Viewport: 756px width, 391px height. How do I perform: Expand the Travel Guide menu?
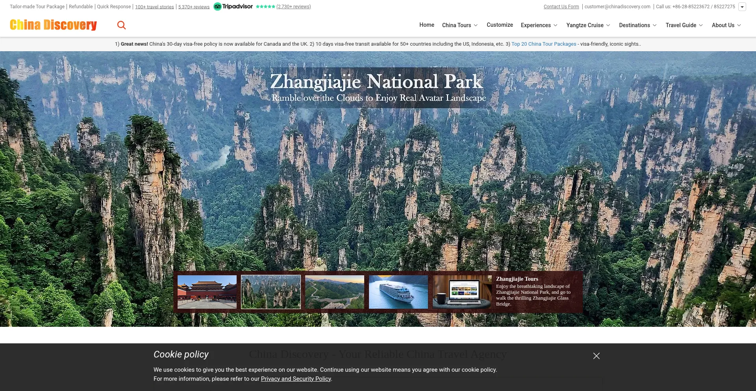684,25
